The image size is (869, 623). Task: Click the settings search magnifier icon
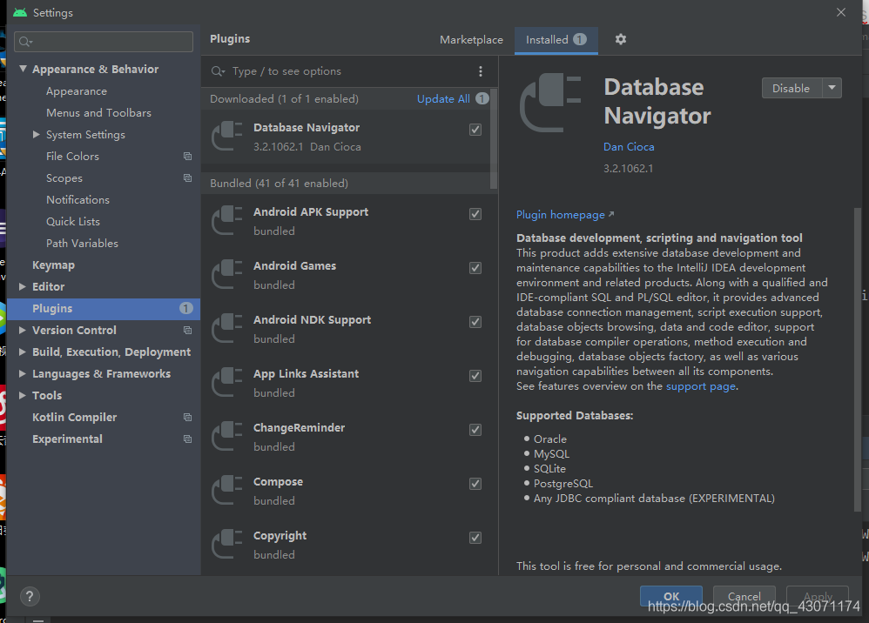coord(25,42)
